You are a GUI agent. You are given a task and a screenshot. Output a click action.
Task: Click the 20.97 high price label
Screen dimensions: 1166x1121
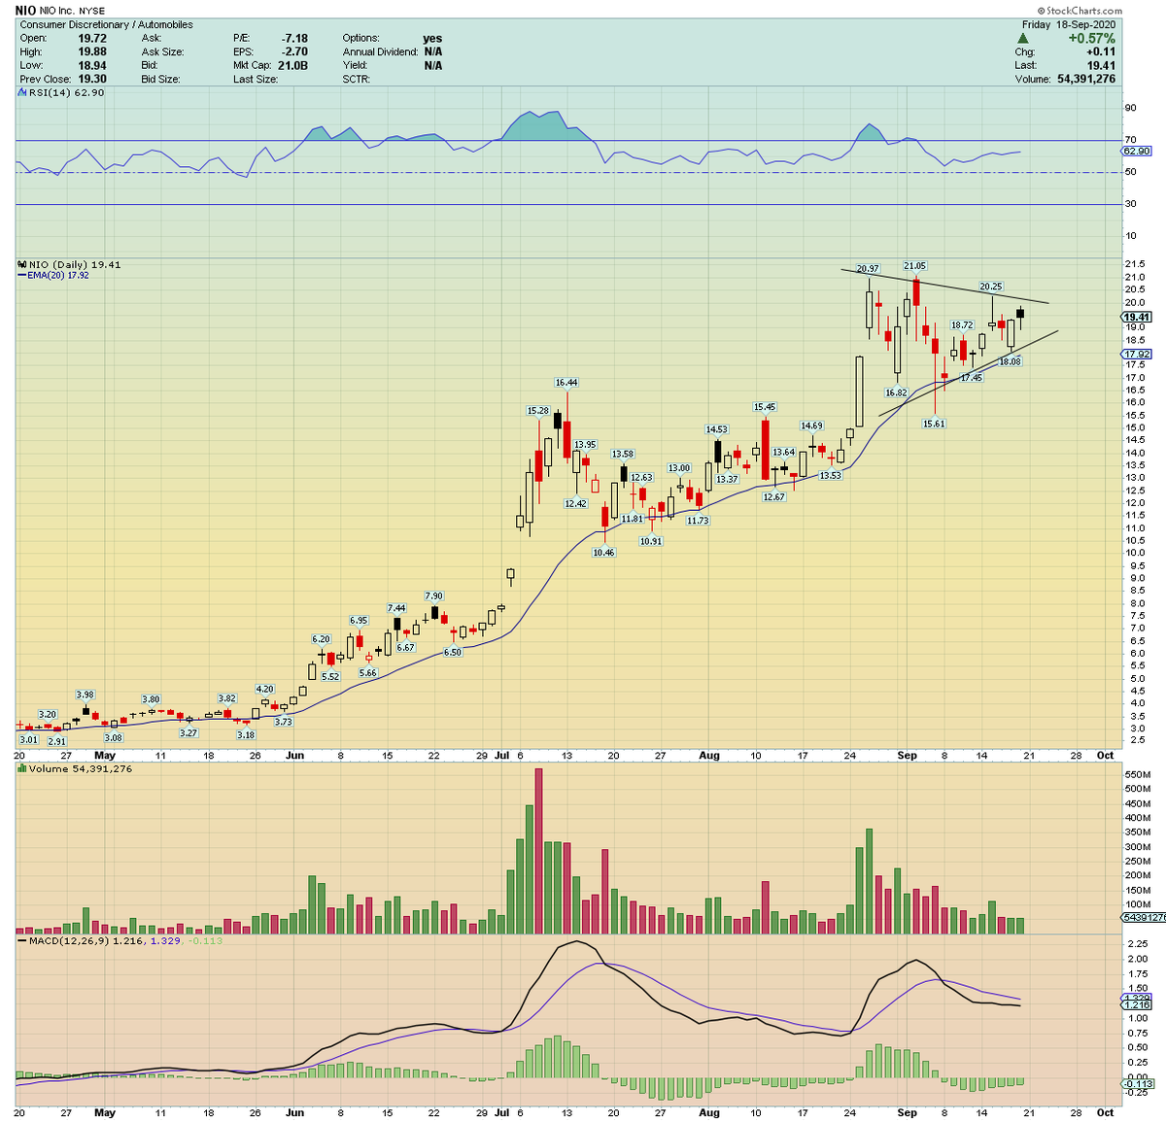tap(868, 268)
